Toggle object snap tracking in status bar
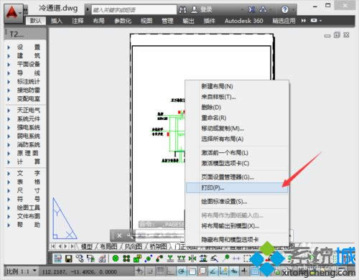The image size is (359, 280). tap(213, 271)
